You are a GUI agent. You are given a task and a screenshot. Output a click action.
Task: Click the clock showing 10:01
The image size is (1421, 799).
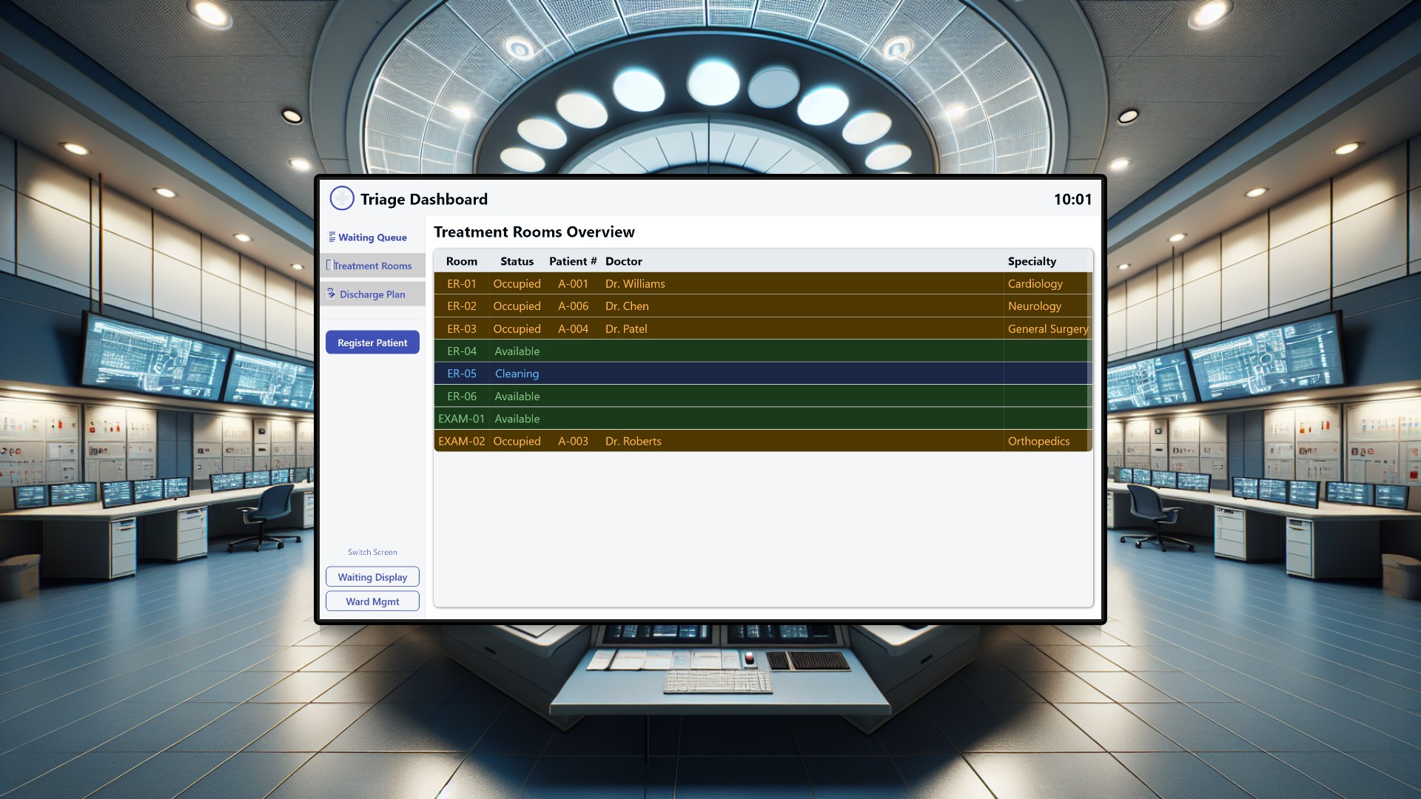tap(1073, 199)
